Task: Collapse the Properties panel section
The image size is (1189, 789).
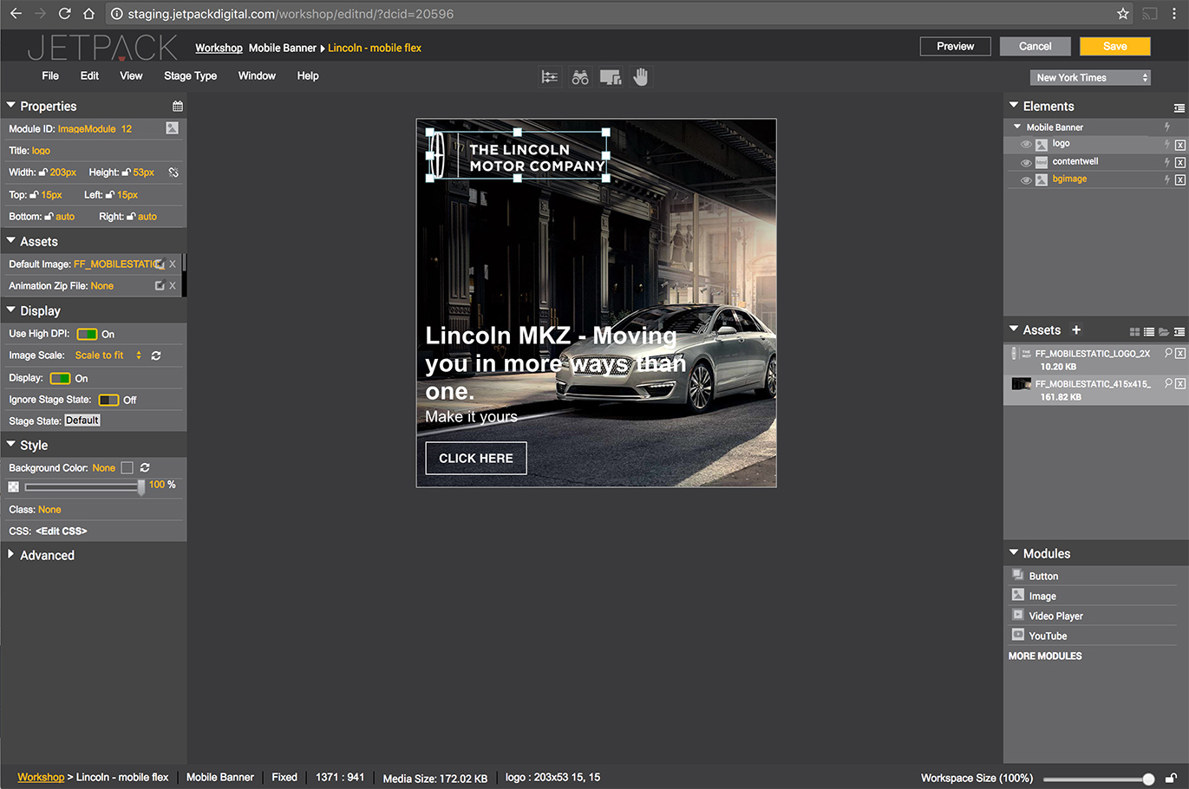Action: pyautogui.click(x=11, y=106)
